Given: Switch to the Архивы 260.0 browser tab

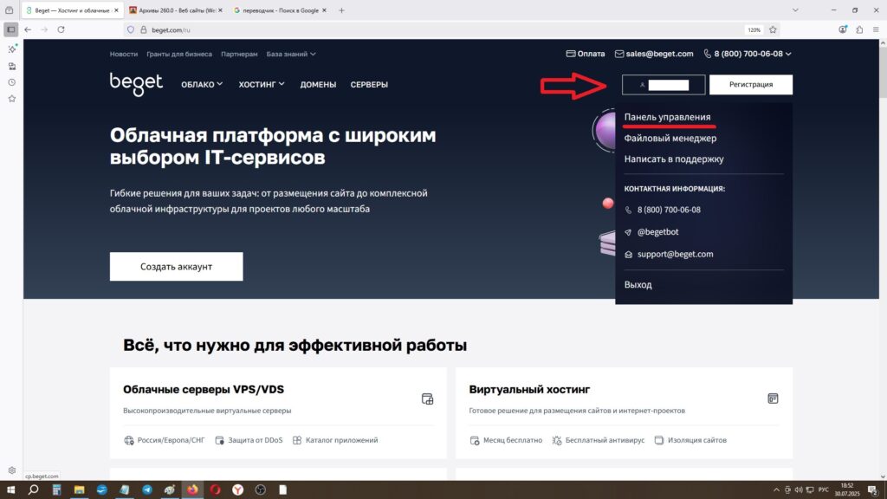Looking at the screenshot, I should coord(175,10).
